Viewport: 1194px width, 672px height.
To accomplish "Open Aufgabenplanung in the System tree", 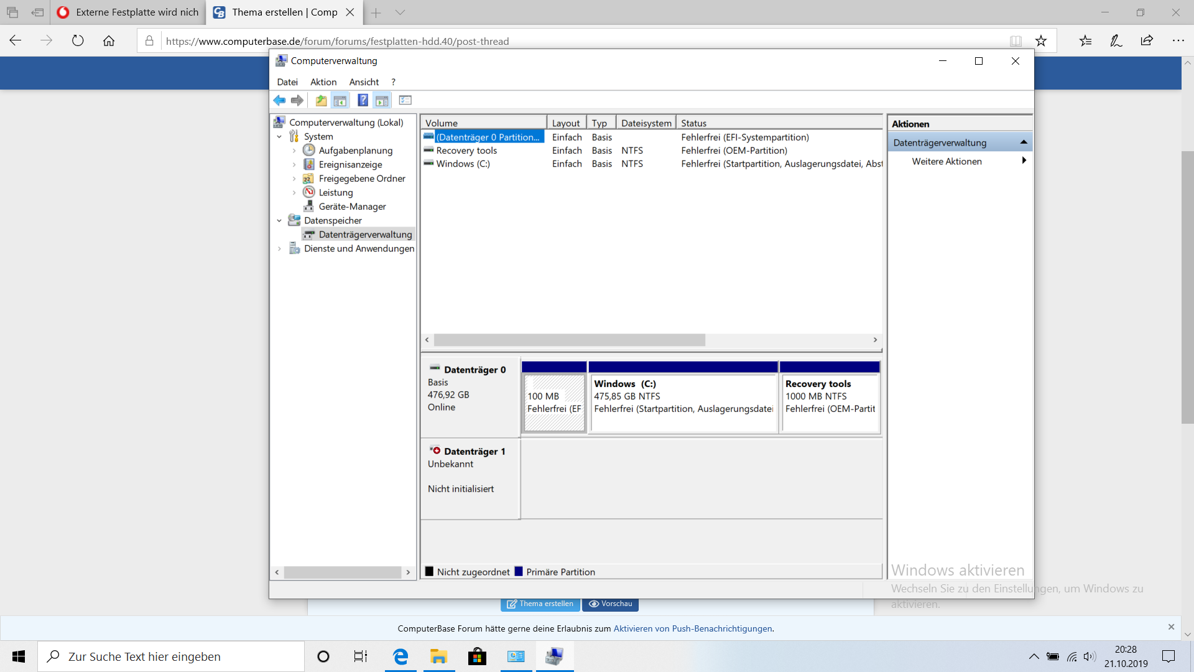I will (x=355, y=151).
